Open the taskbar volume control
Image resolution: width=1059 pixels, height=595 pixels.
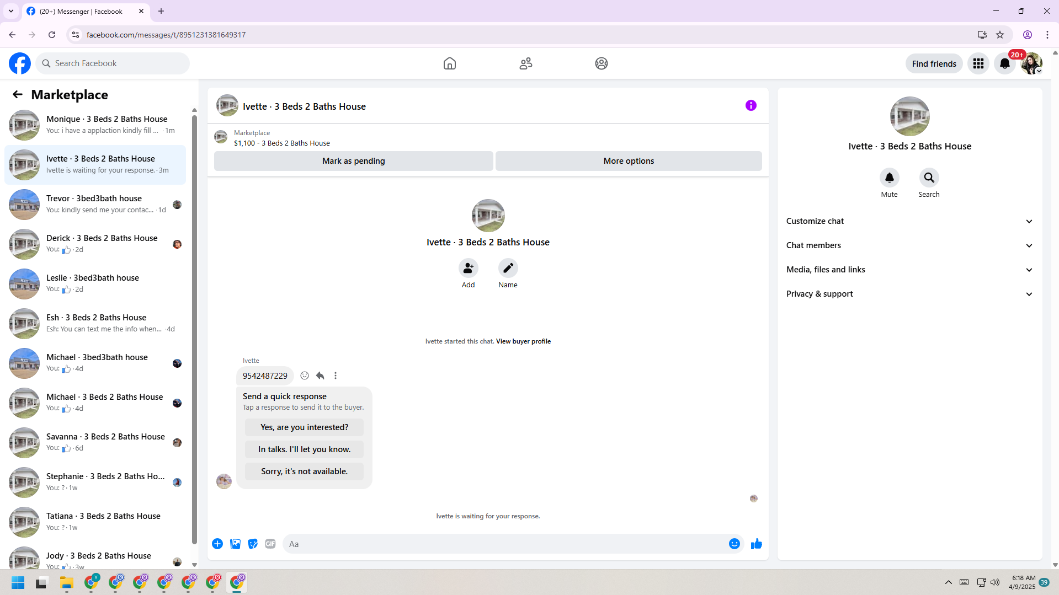(x=995, y=582)
